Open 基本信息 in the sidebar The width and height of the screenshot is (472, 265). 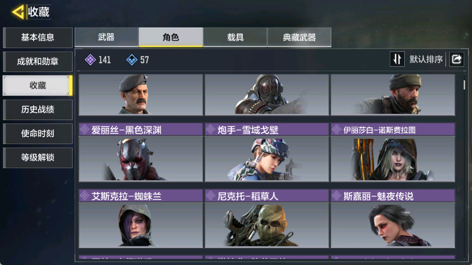(x=38, y=37)
